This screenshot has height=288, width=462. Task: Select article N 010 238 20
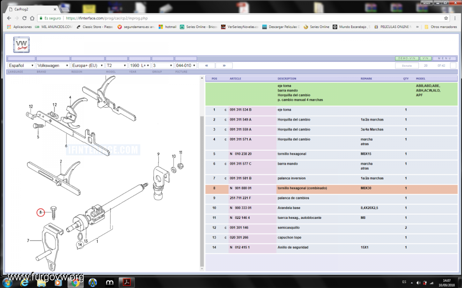pos(241,154)
